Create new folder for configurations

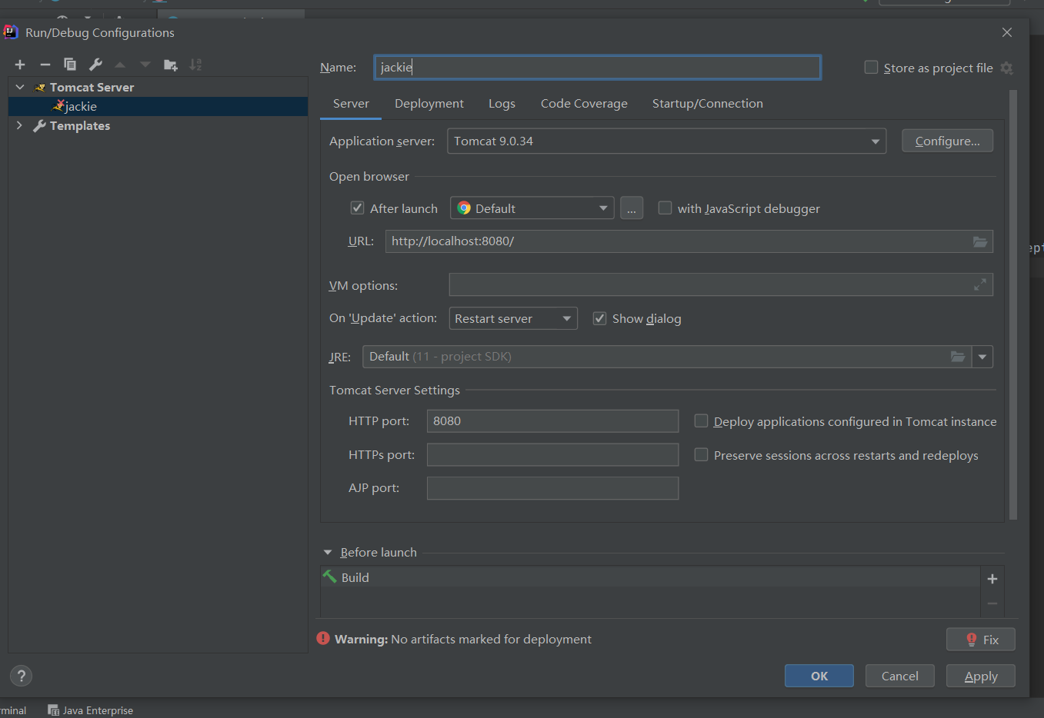click(x=171, y=65)
